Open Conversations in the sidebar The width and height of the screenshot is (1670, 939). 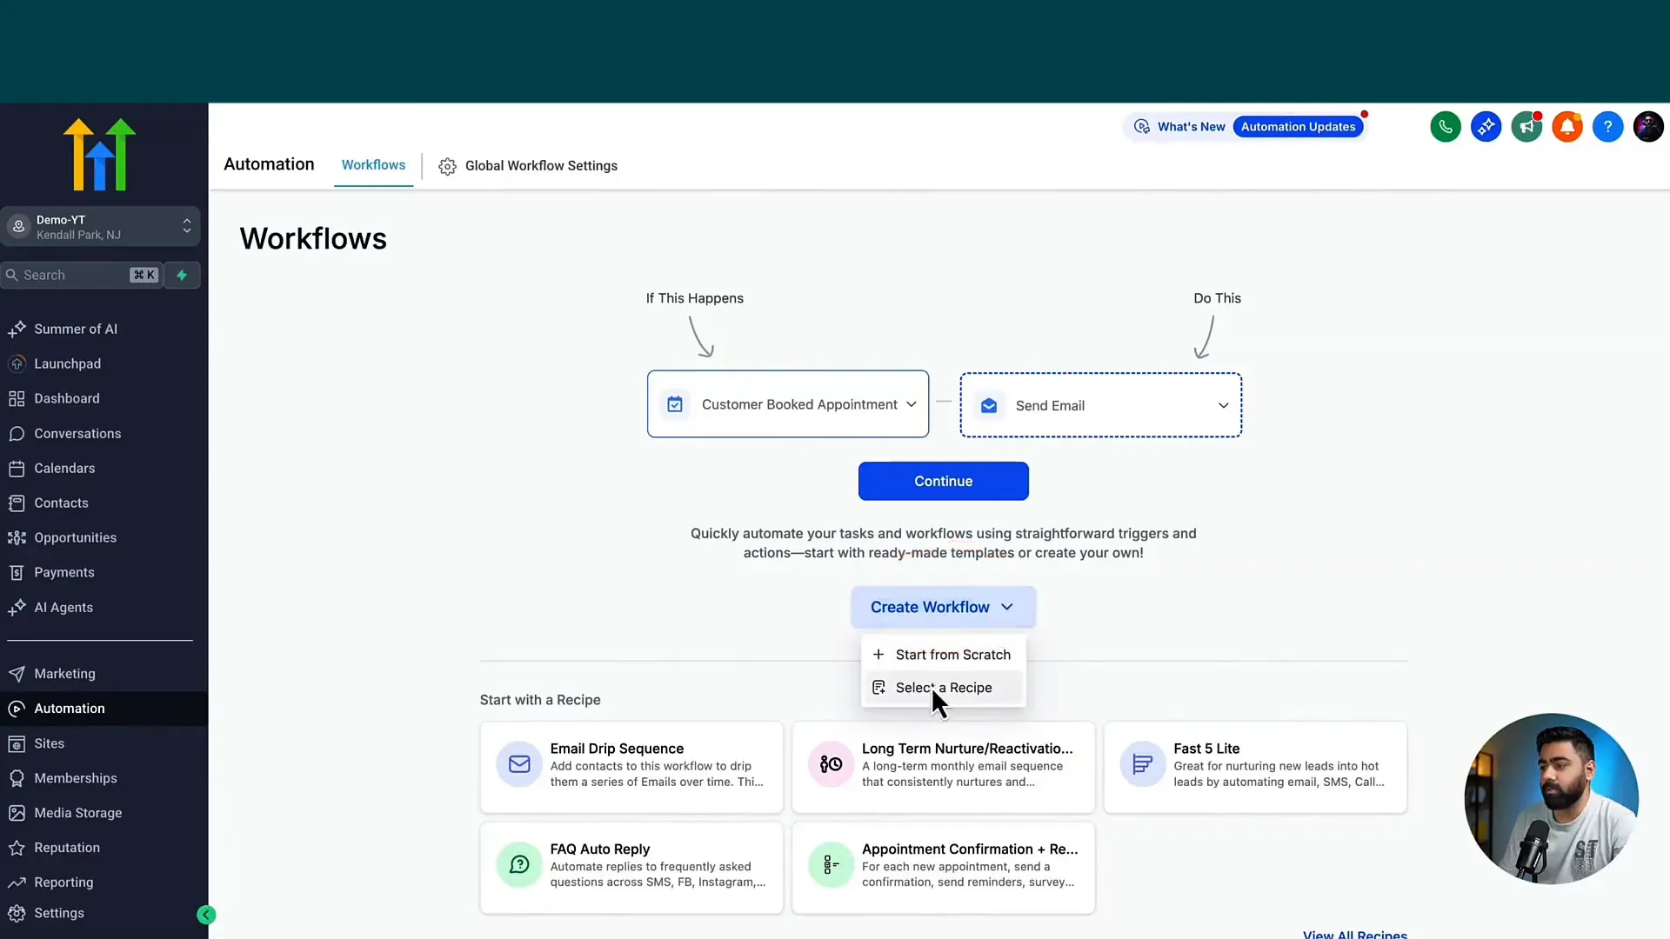(x=77, y=433)
